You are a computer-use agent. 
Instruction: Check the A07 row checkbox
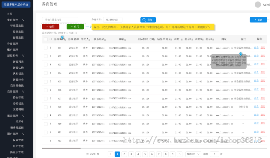point(46,99)
